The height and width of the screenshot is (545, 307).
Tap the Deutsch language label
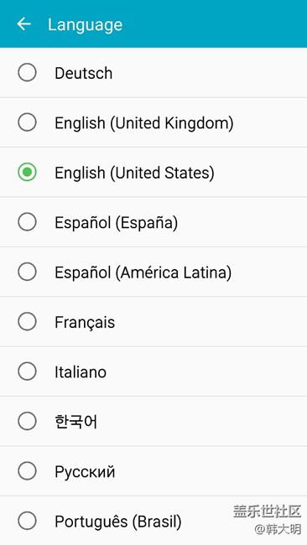pos(84,73)
